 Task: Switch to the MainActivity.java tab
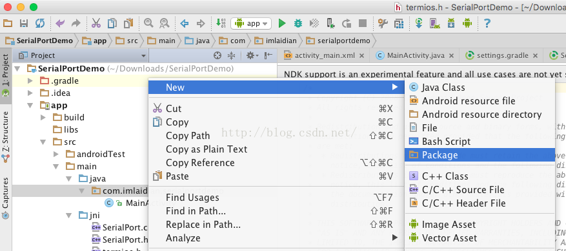pyautogui.click(x=416, y=55)
